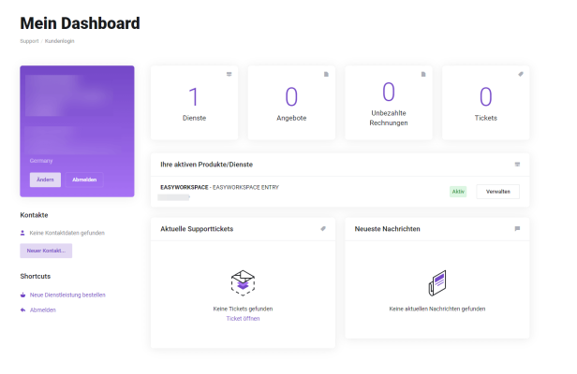577x374 pixels.
Task: Open Kundenlogin breadcrumb item
Action: click(x=61, y=41)
